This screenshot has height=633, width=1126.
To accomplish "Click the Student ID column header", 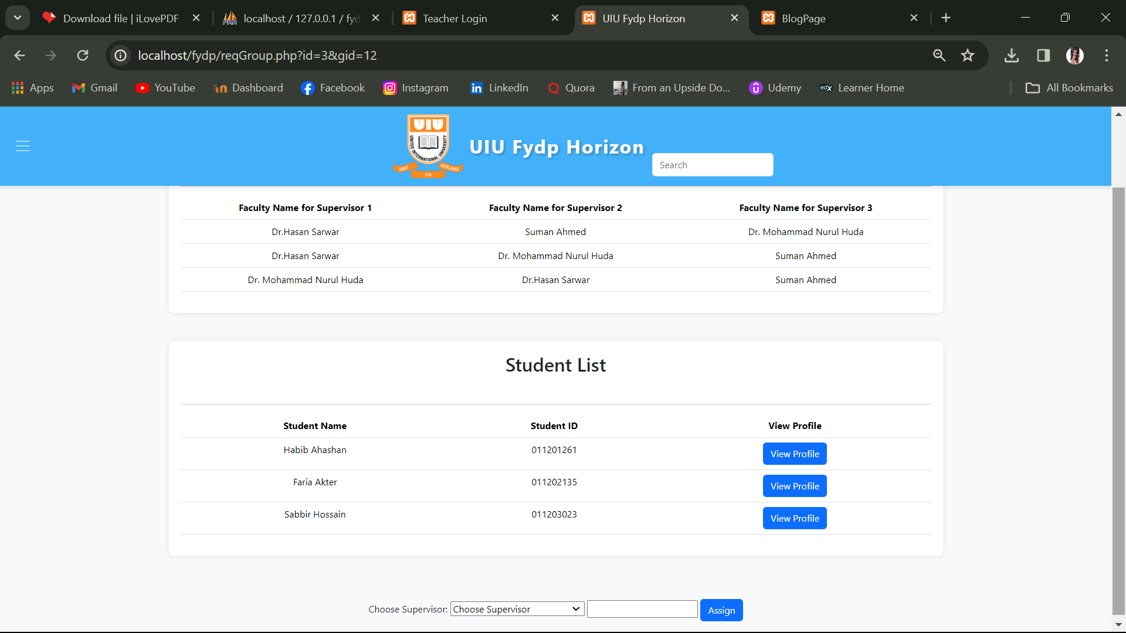I will point(554,426).
